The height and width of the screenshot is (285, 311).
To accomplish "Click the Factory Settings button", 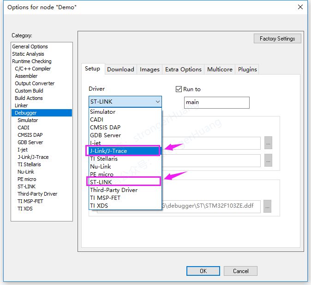I will tap(277, 39).
